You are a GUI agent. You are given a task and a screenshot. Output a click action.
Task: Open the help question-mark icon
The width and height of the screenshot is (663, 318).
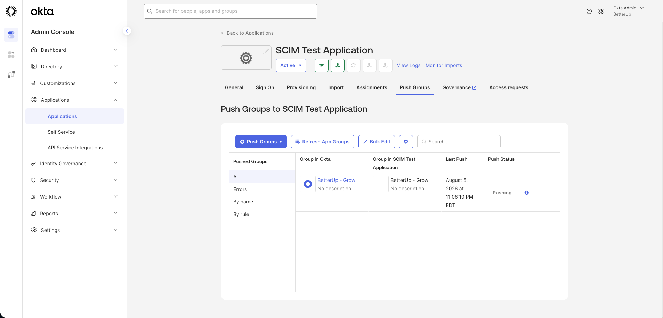point(589,11)
